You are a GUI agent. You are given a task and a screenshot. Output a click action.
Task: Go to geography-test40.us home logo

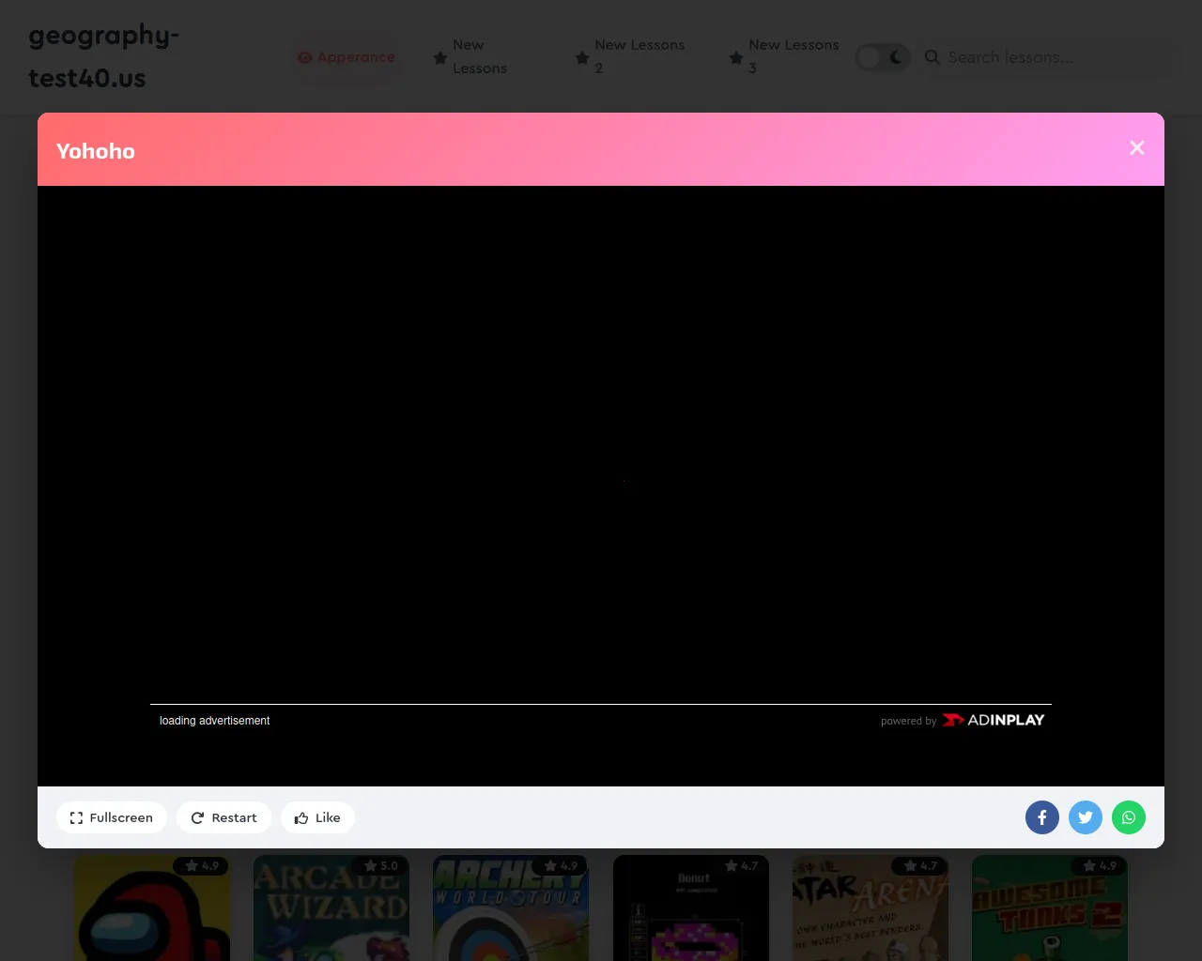point(103,57)
